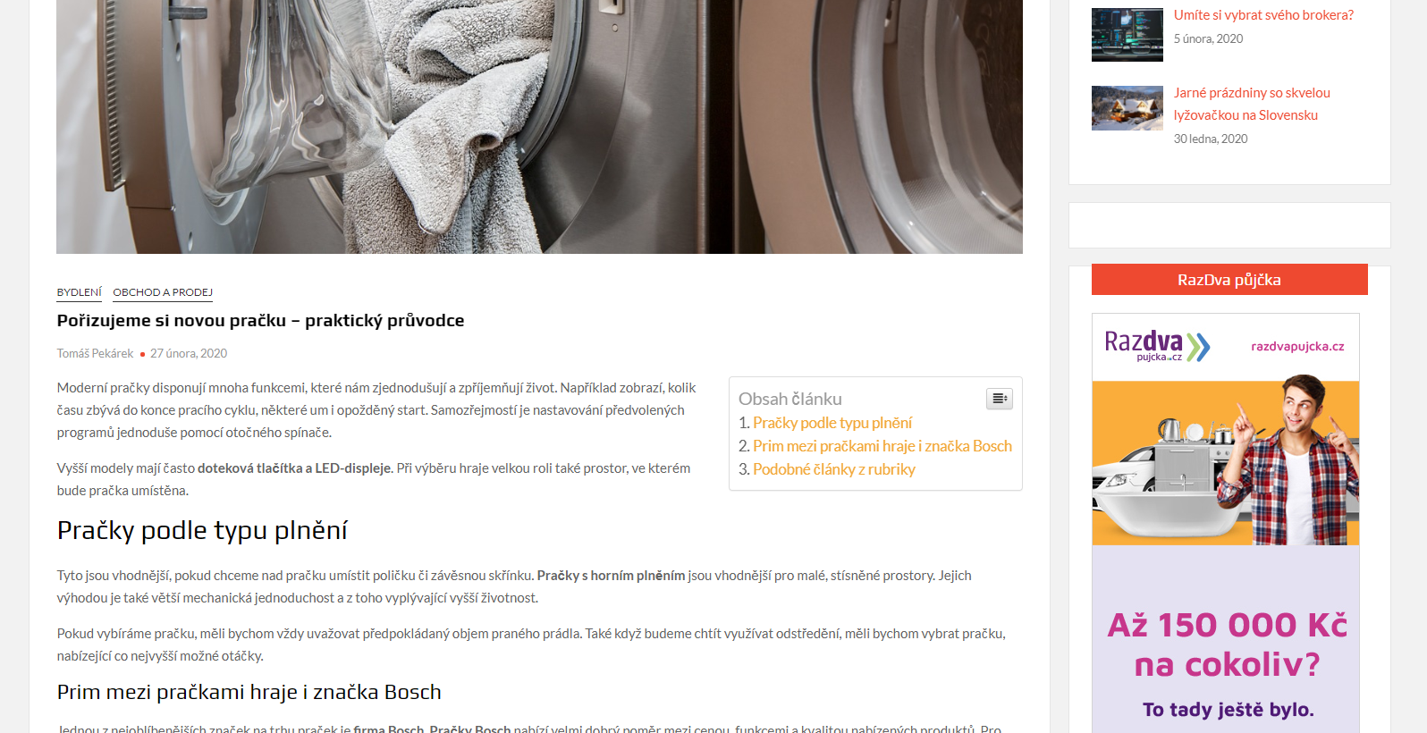
Task: Click the Až 150 000 Kč ad text
Action: [1227, 645]
